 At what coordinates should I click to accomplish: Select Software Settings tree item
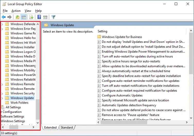13,116
